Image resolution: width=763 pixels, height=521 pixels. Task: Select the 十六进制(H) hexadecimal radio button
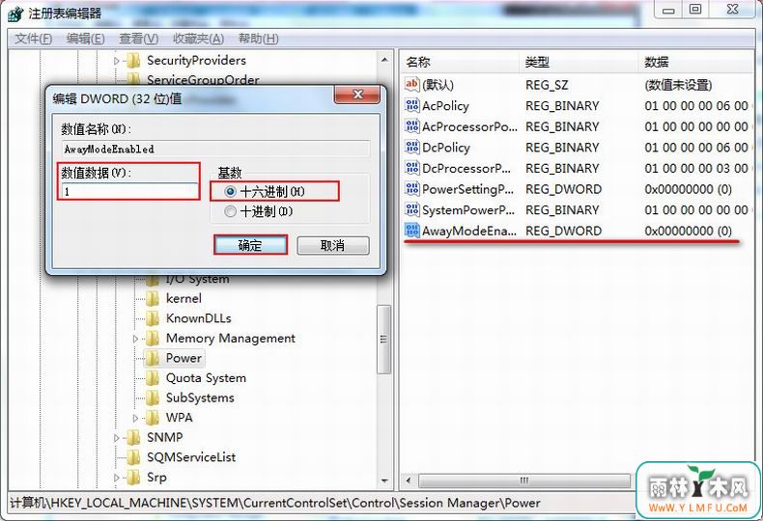pyautogui.click(x=231, y=191)
